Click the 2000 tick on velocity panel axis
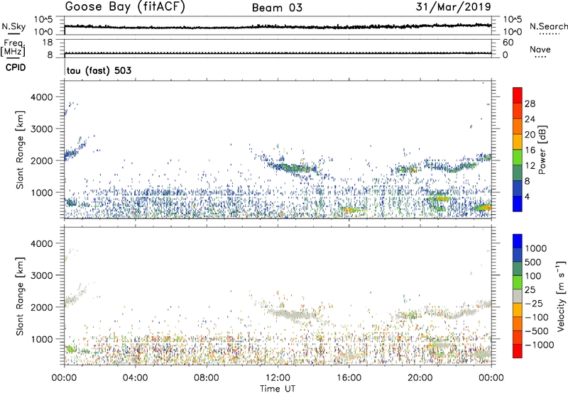 pyautogui.click(x=41, y=307)
